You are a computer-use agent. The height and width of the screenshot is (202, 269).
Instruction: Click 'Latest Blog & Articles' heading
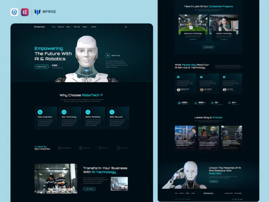(x=208, y=118)
